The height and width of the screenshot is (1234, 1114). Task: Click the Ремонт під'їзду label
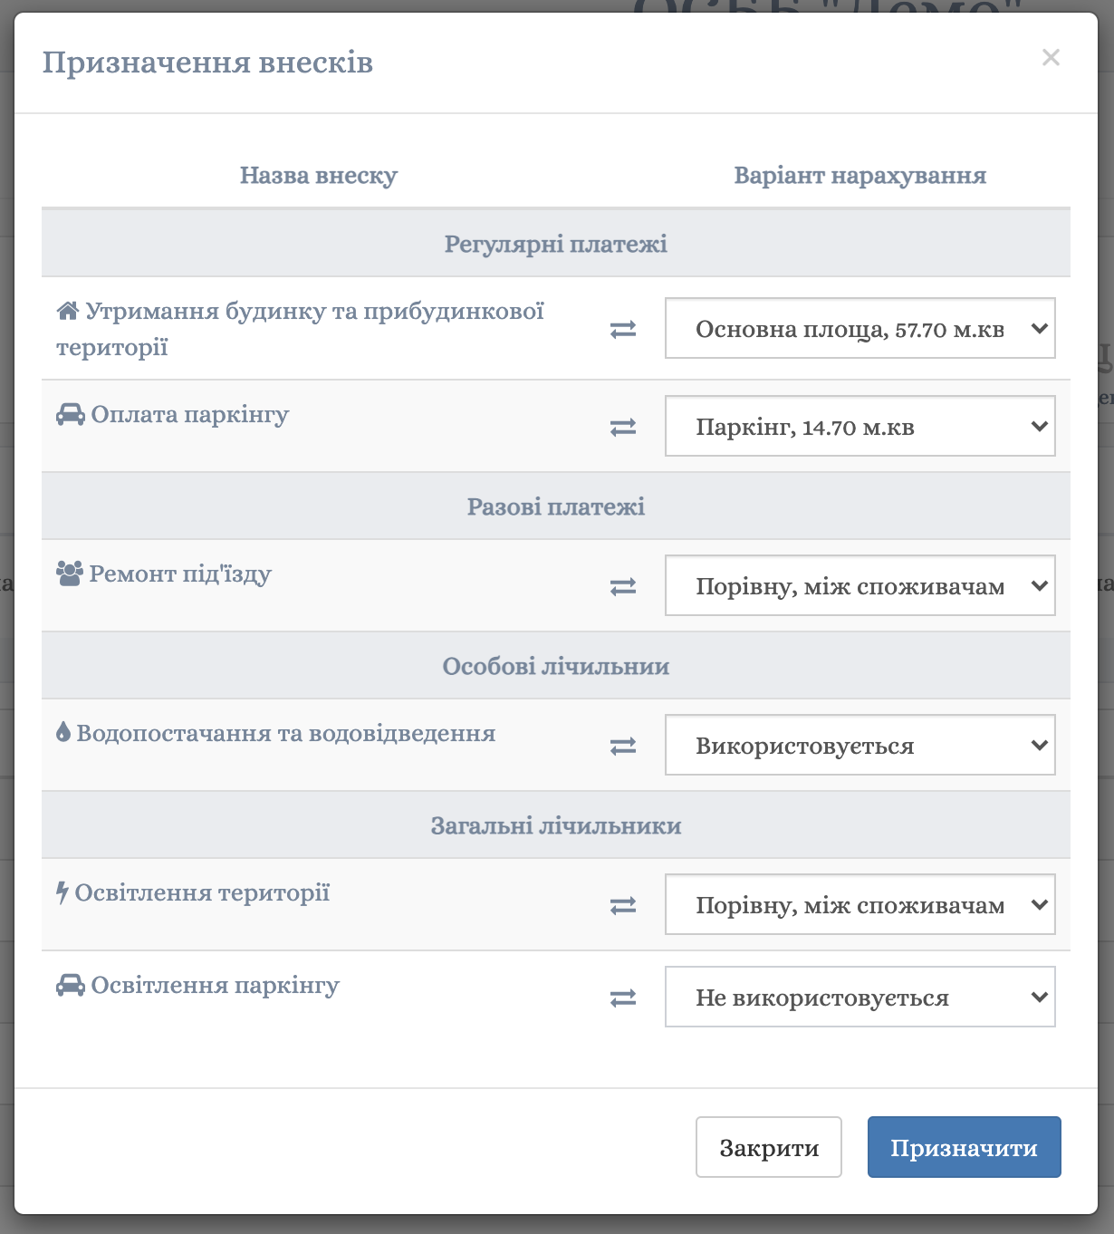coord(180,574)
